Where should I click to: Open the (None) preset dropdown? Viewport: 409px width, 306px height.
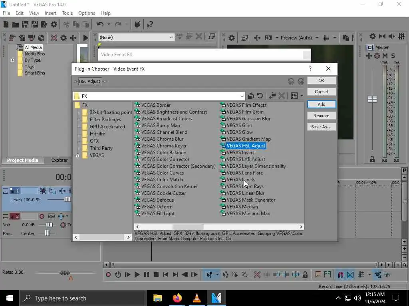pos(171,37)
